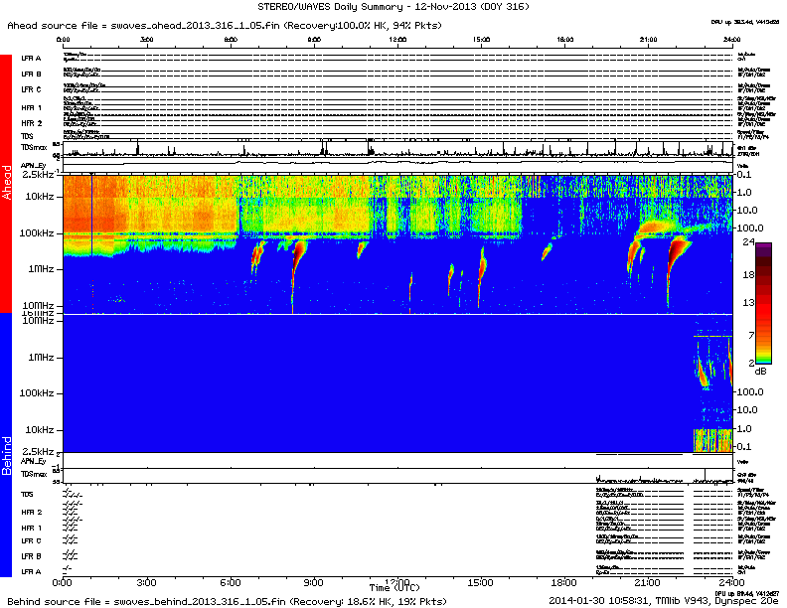787x608 pixels.
Task: Click the 2.5kHz label on the Ahead spectrogram
Action: coord(38,174)
